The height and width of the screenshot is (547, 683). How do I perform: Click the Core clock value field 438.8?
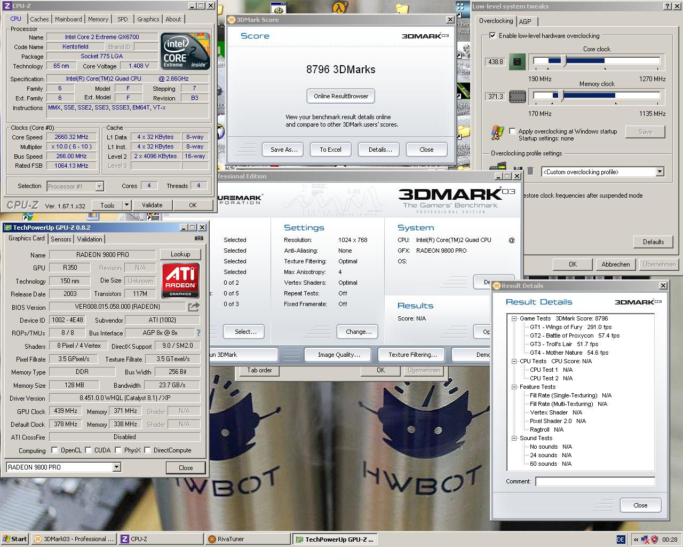495,61
